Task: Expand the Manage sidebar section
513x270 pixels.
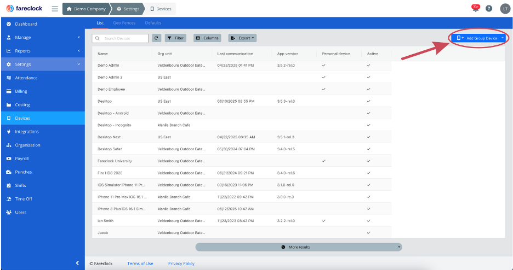Action: tap(43, 38)
